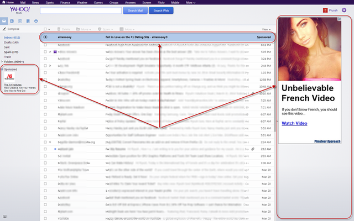Follow the Watch Video ad link
Viewport: 354px width, 221px height.
click(294, 123)
